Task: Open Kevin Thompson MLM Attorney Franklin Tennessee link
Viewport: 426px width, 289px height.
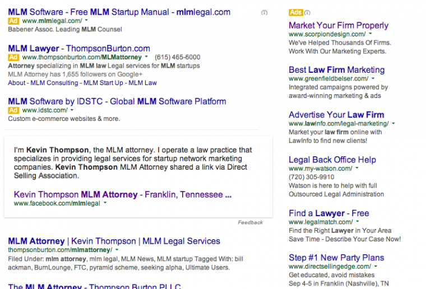Action: [x=123, y=194]
